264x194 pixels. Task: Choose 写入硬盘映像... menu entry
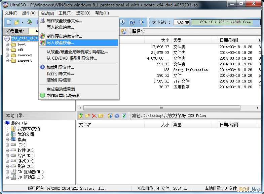79,43
